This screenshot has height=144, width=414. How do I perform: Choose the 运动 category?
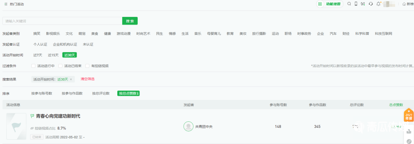click(275, 34)
